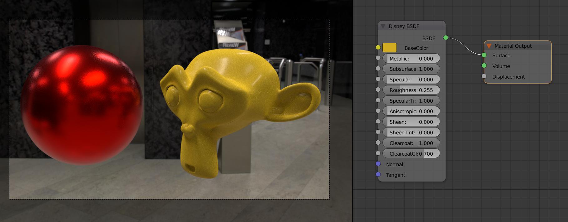This screenshot has width=568, height=222.
Task: Click the ClearcoatGloss input socket
Action: (378, 153)
